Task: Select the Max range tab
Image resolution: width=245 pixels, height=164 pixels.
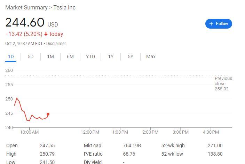Action: point(151,57)
